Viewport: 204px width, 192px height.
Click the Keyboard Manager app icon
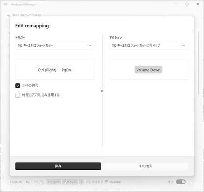[6, 4]
